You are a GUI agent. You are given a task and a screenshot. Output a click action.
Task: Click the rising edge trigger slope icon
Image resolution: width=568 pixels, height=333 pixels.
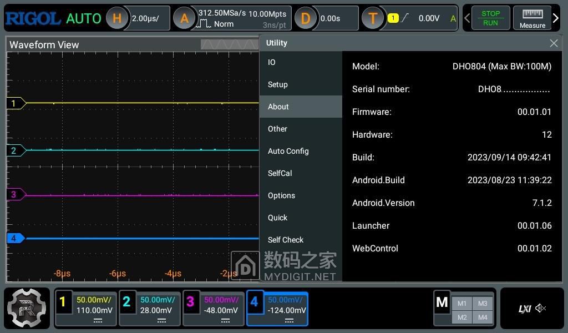click(x=405, y=18)
